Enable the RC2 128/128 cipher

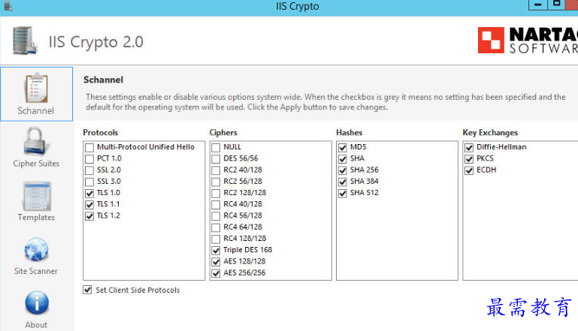click(216, 194)
